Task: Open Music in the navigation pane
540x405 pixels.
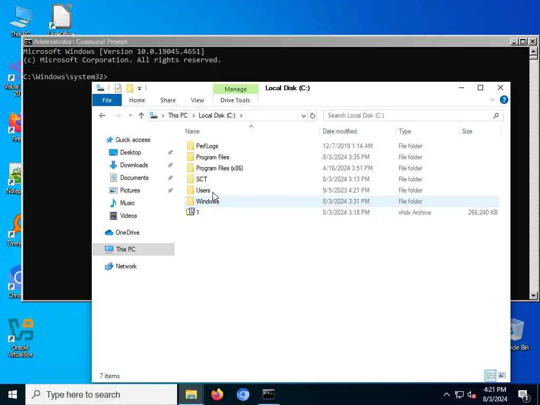Action: point(127,203)
